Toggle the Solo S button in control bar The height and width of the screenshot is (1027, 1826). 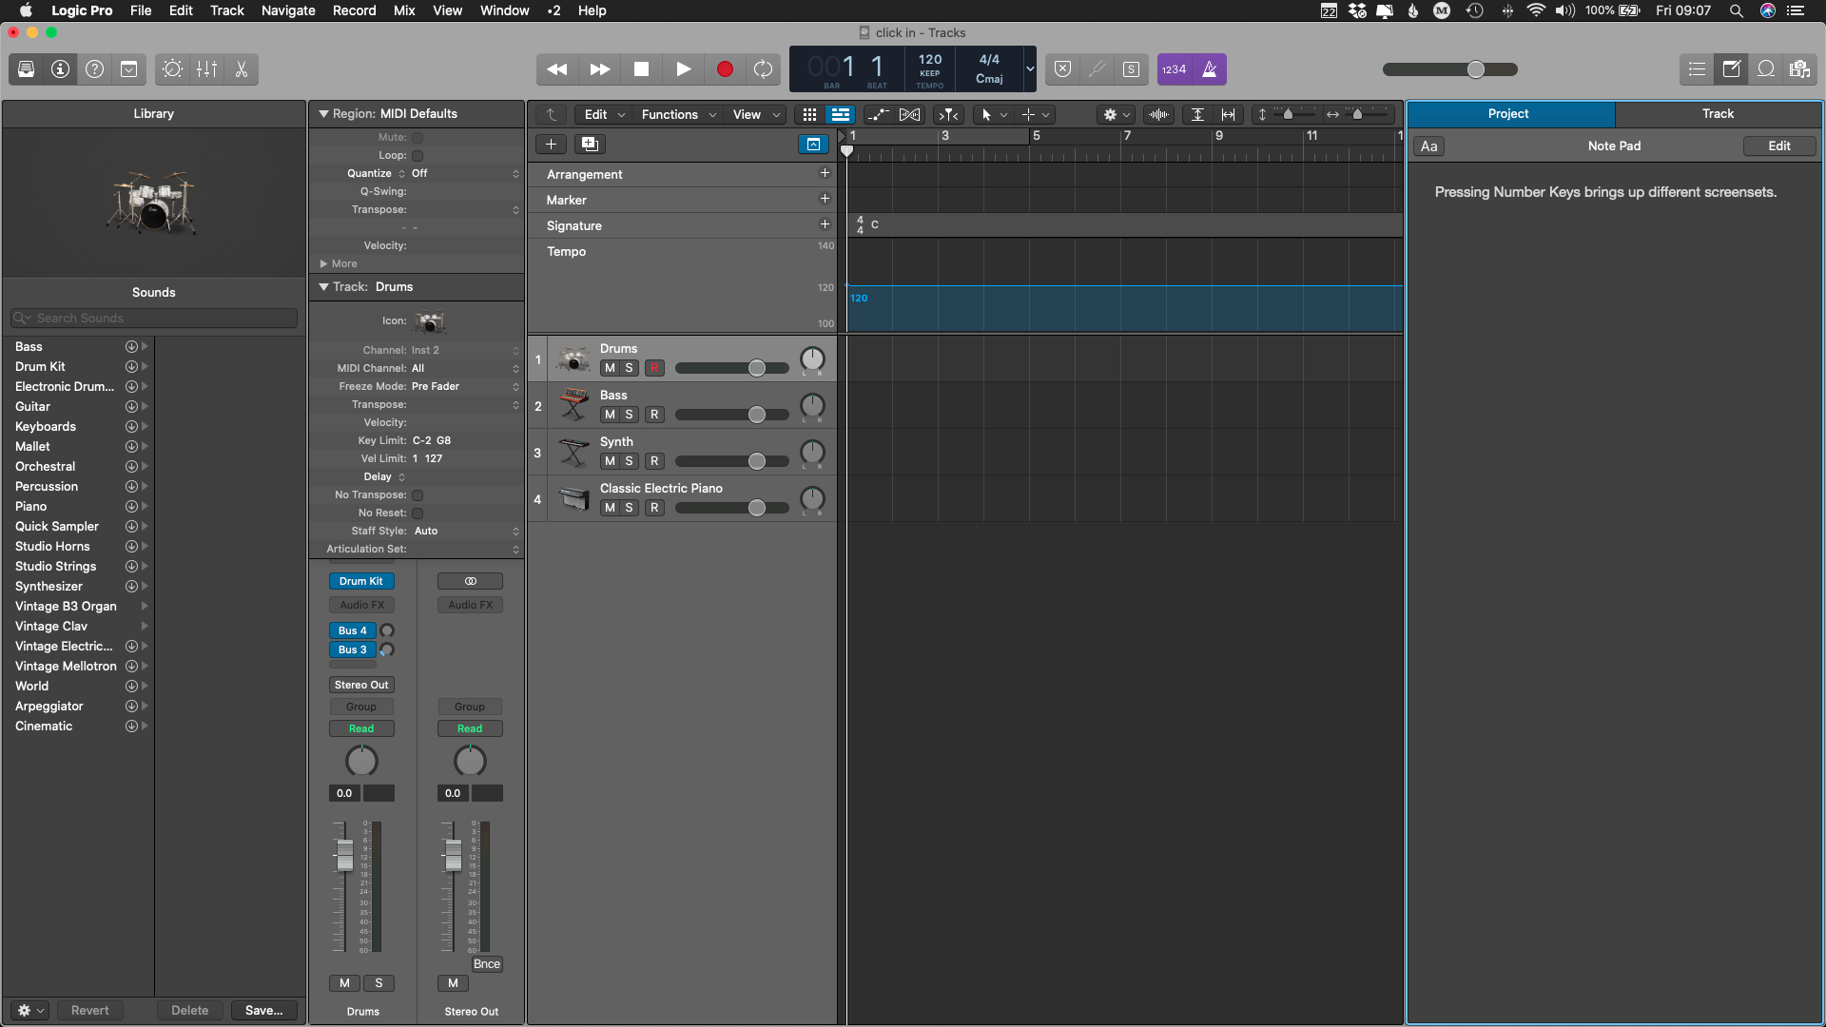pos(1131,69)
